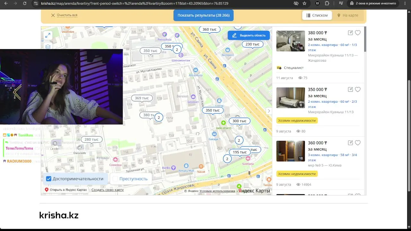Click the Специалист badge on first listing
The height and width of the screenshot is (231, 411).
click(290, 68)
